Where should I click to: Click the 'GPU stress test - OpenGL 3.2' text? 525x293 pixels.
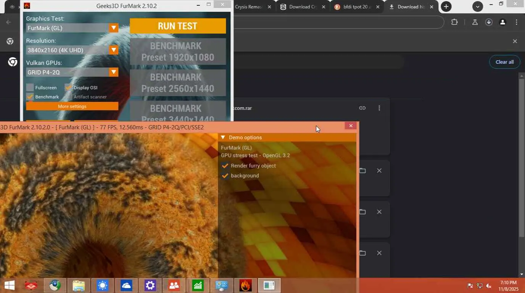click(255, 155)
